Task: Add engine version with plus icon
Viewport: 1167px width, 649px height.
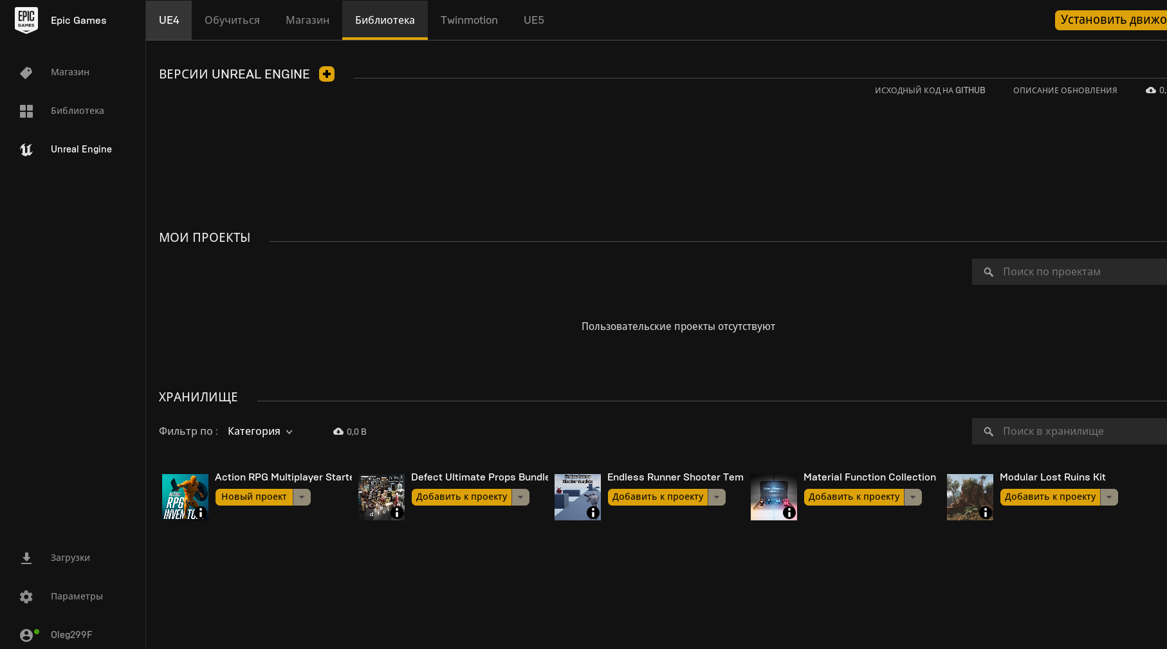Action: pos(327,74)
